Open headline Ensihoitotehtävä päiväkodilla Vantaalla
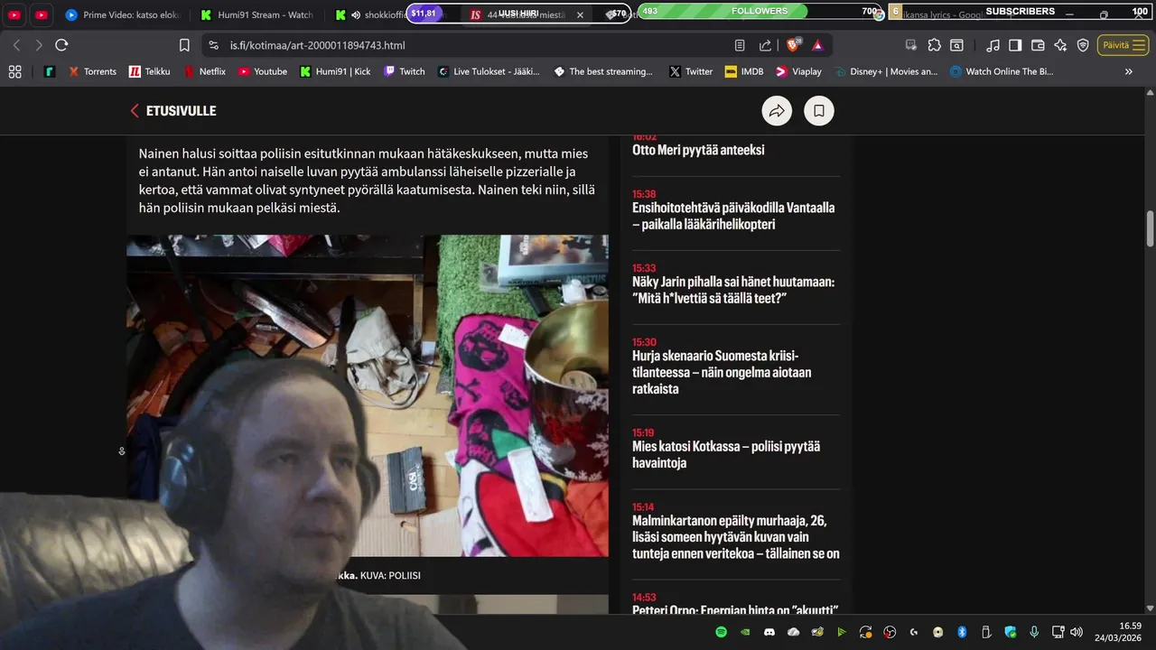Screen dimensions: 1156x650 [733, 216]
